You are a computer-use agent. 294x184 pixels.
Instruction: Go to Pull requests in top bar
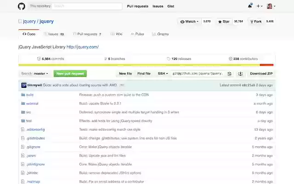click(x=138, y=6)
